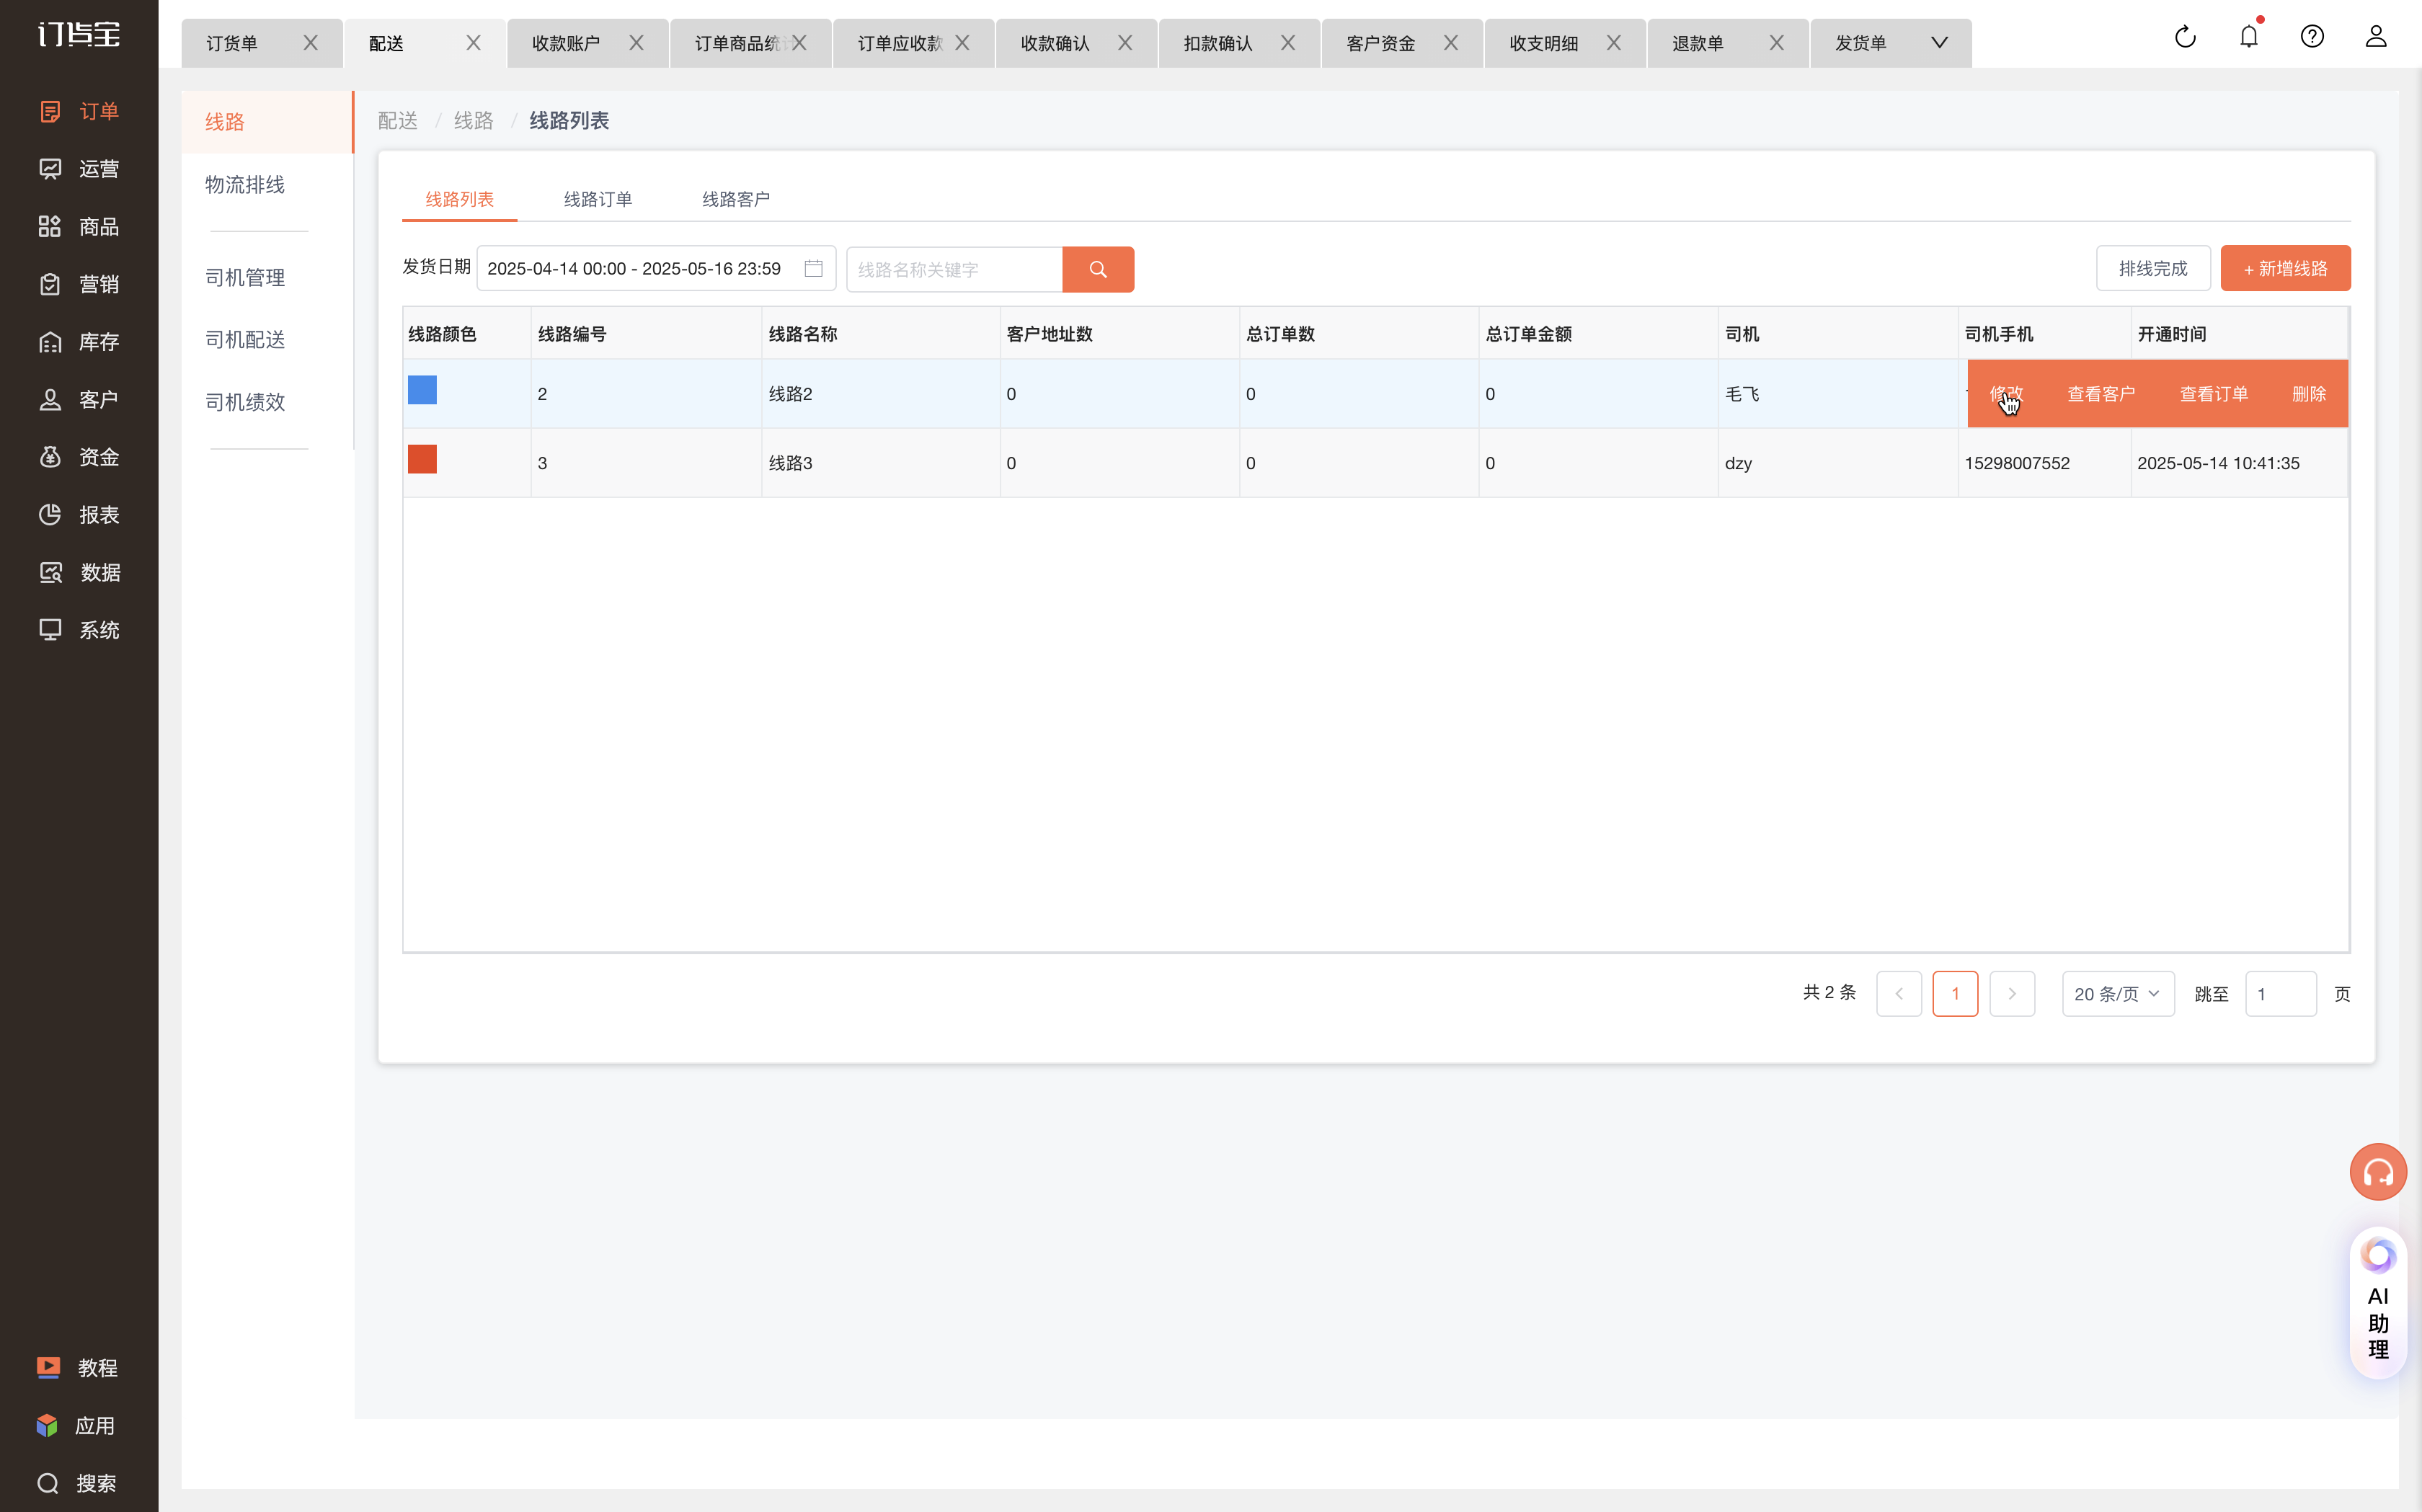Close the 配送 tab
The height and width of the screenshot is (1512, 2422).
click(474, 43)
